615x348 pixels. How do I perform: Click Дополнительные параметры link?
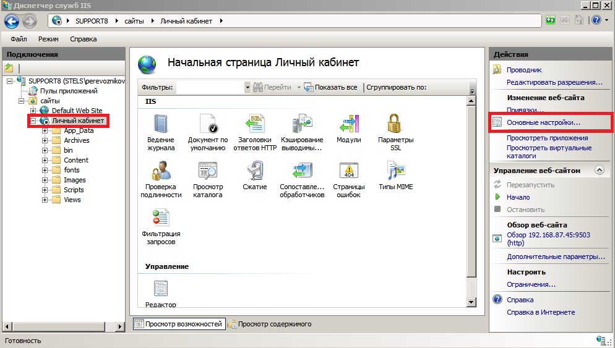(x=556, y=257)
